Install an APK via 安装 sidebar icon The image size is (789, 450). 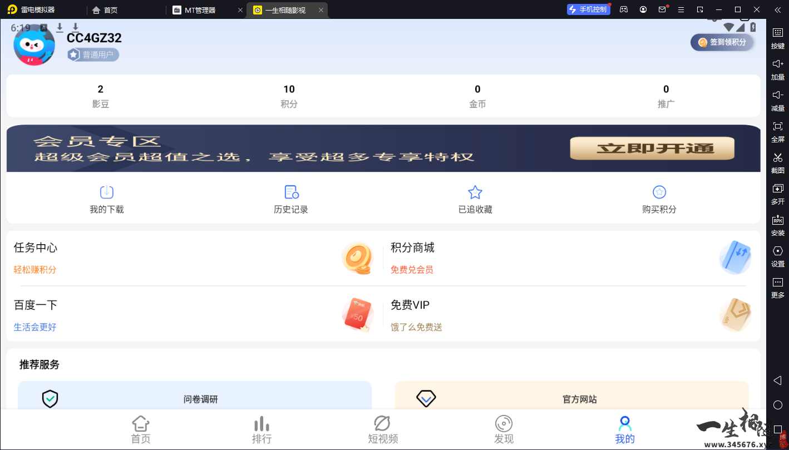coord(777,226)
